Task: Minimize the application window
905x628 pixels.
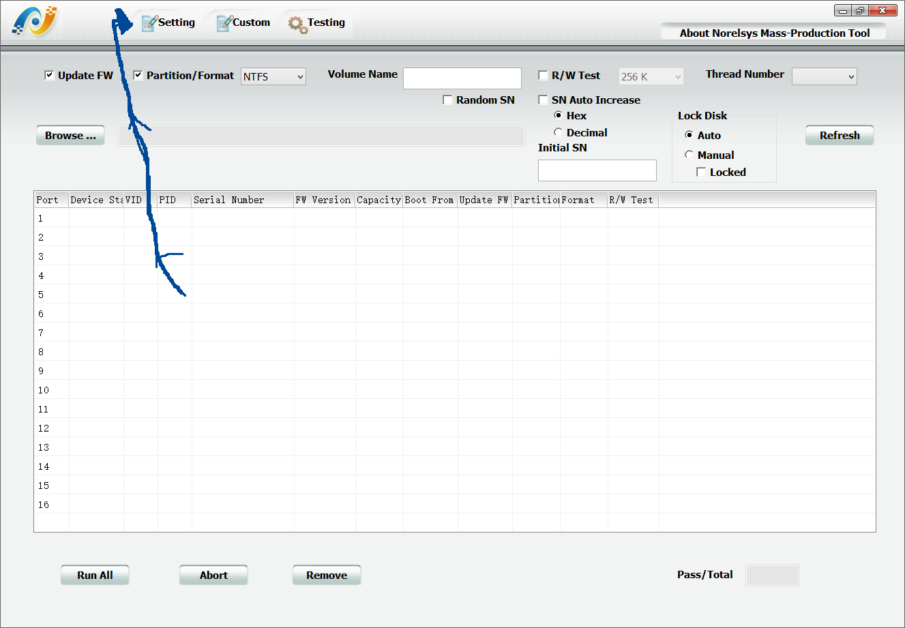Action: tap(843, 10)
